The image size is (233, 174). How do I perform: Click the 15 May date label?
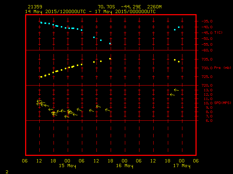pyautogui.click(x=67, y=166)
